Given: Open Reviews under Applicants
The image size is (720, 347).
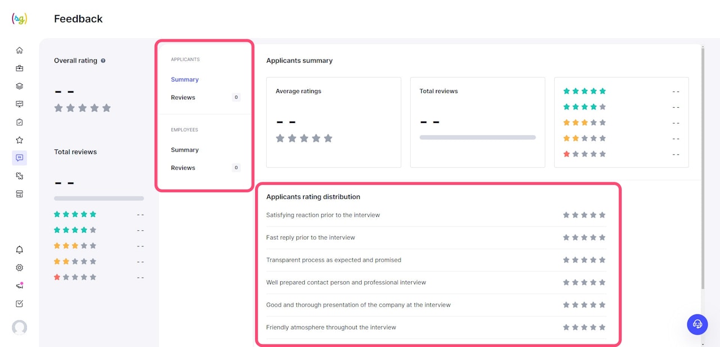Looking at the screenshot, I should tap(183, 98).
